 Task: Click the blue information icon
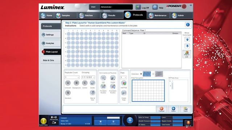tap(188, 25)
